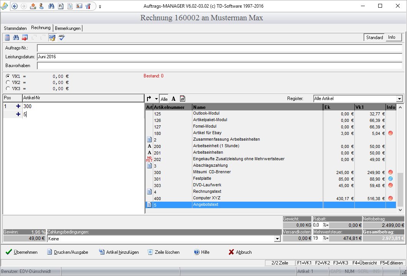Click the Übernehmen button

coord(22,252)
